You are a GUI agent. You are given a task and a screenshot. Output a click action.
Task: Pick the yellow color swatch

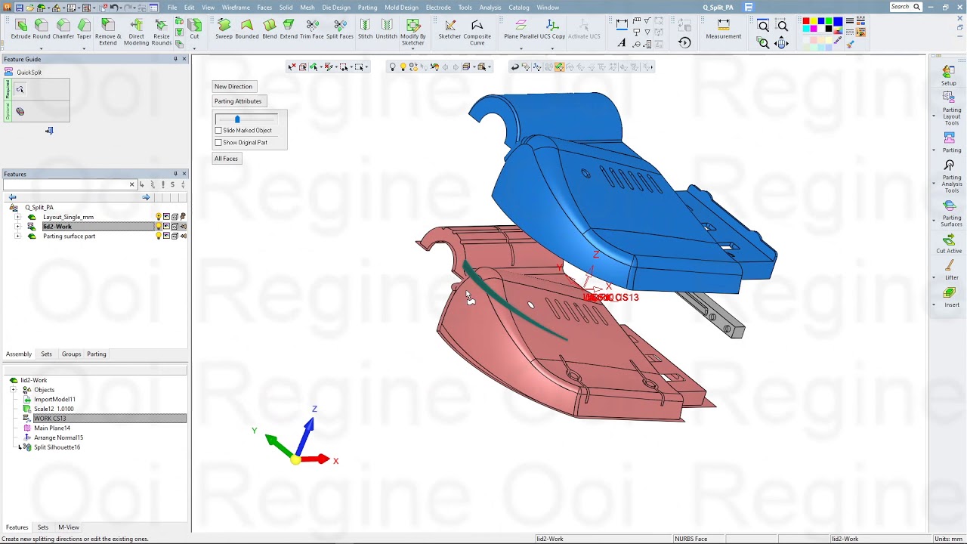tap(814, 22)
